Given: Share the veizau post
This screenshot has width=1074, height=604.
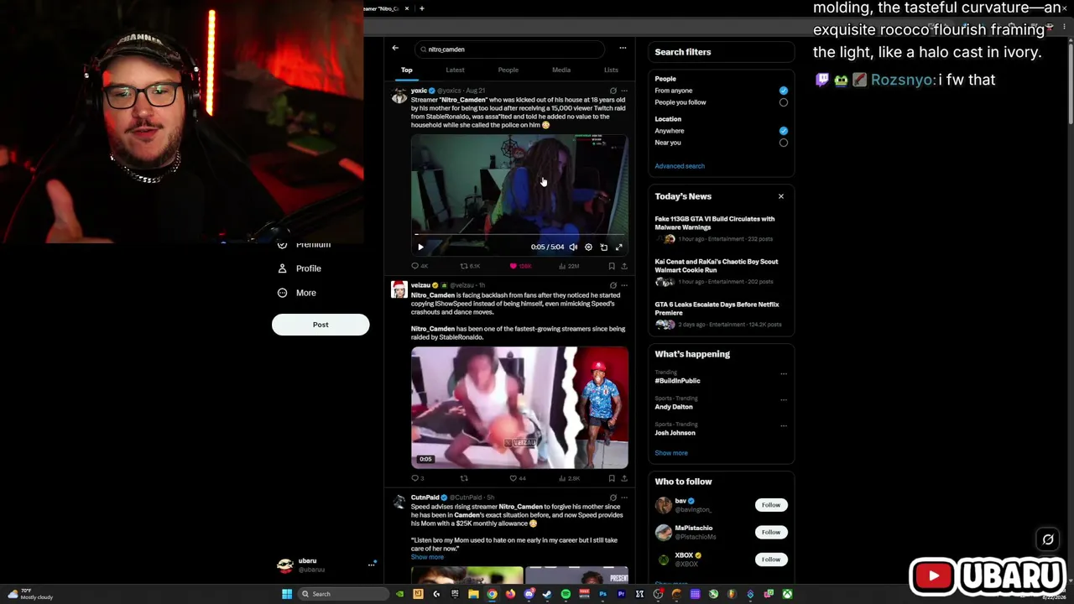Looking at the screenshot, I should [623, 478].
